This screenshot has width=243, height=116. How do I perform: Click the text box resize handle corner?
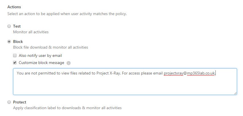click(x=235, y=93)
